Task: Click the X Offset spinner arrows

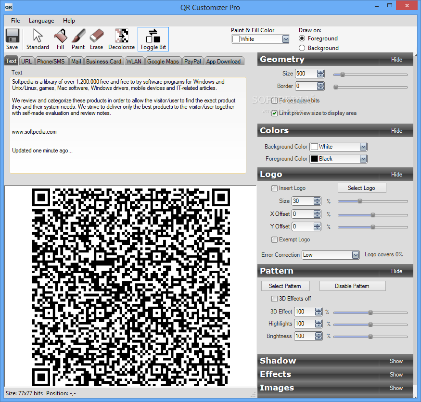Action: click(x=317, y=214)
